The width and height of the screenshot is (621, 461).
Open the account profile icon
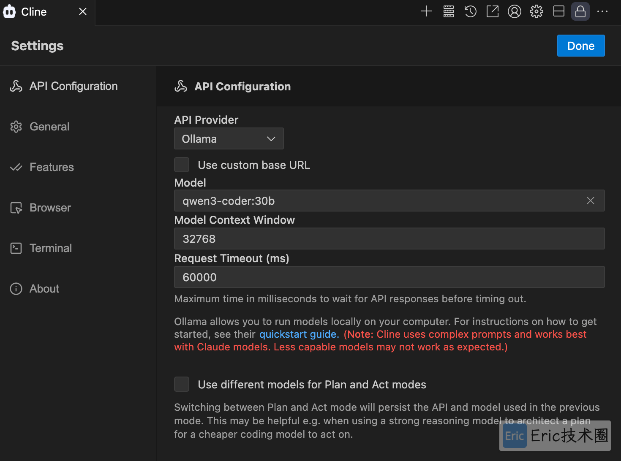click(515, 11)
